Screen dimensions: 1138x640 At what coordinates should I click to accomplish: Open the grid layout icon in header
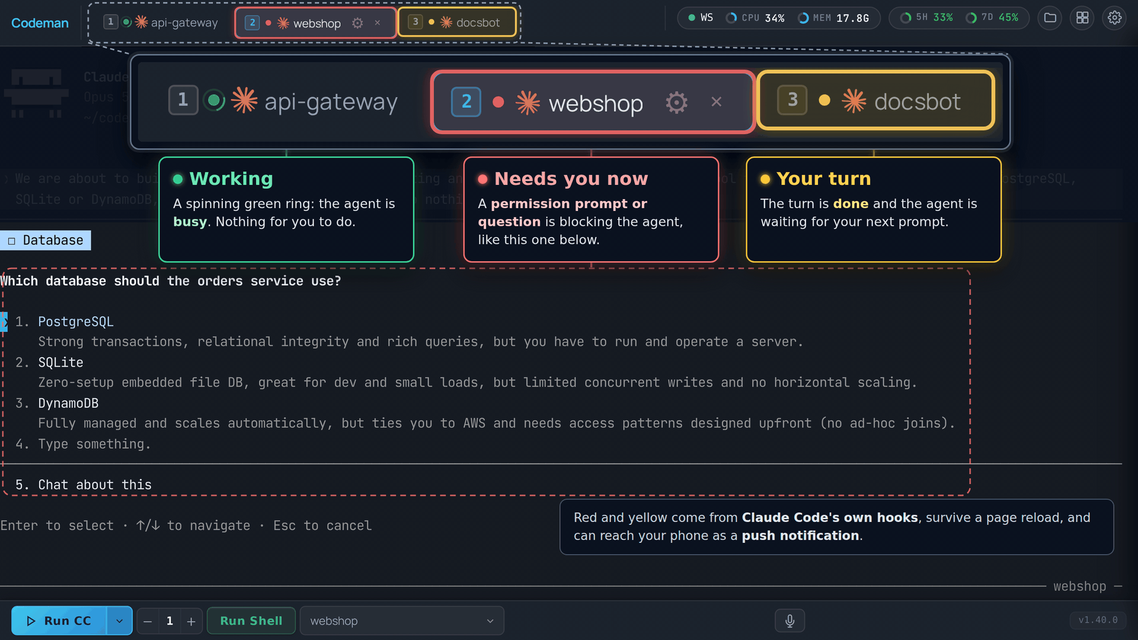click(x=1082, y=18)
